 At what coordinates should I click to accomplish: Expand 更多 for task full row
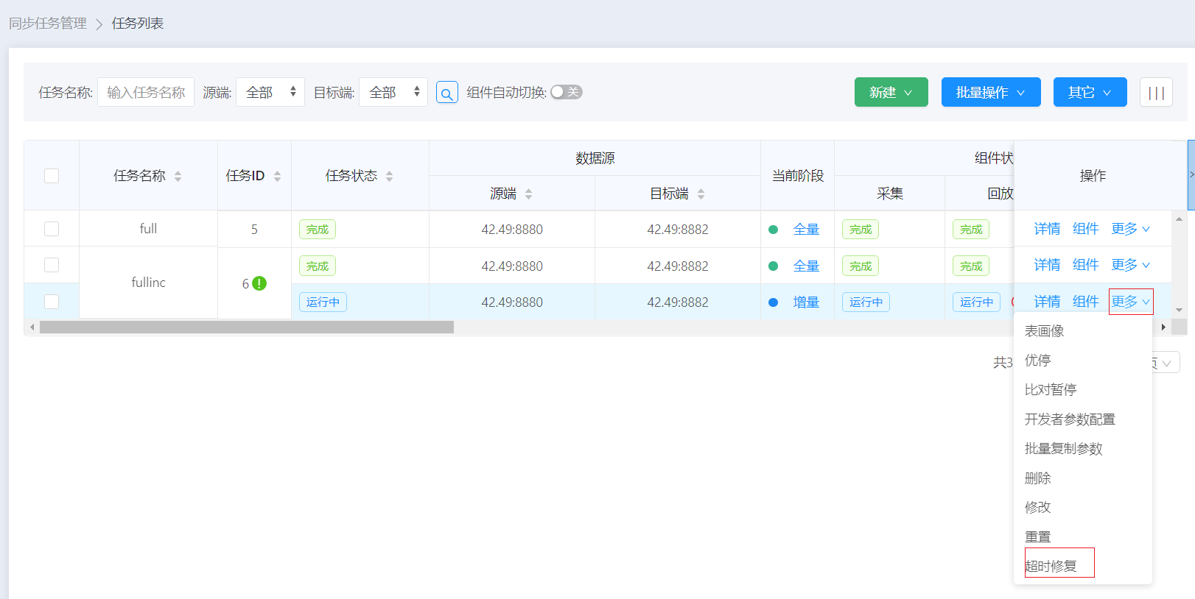(x=1131, y=229)
